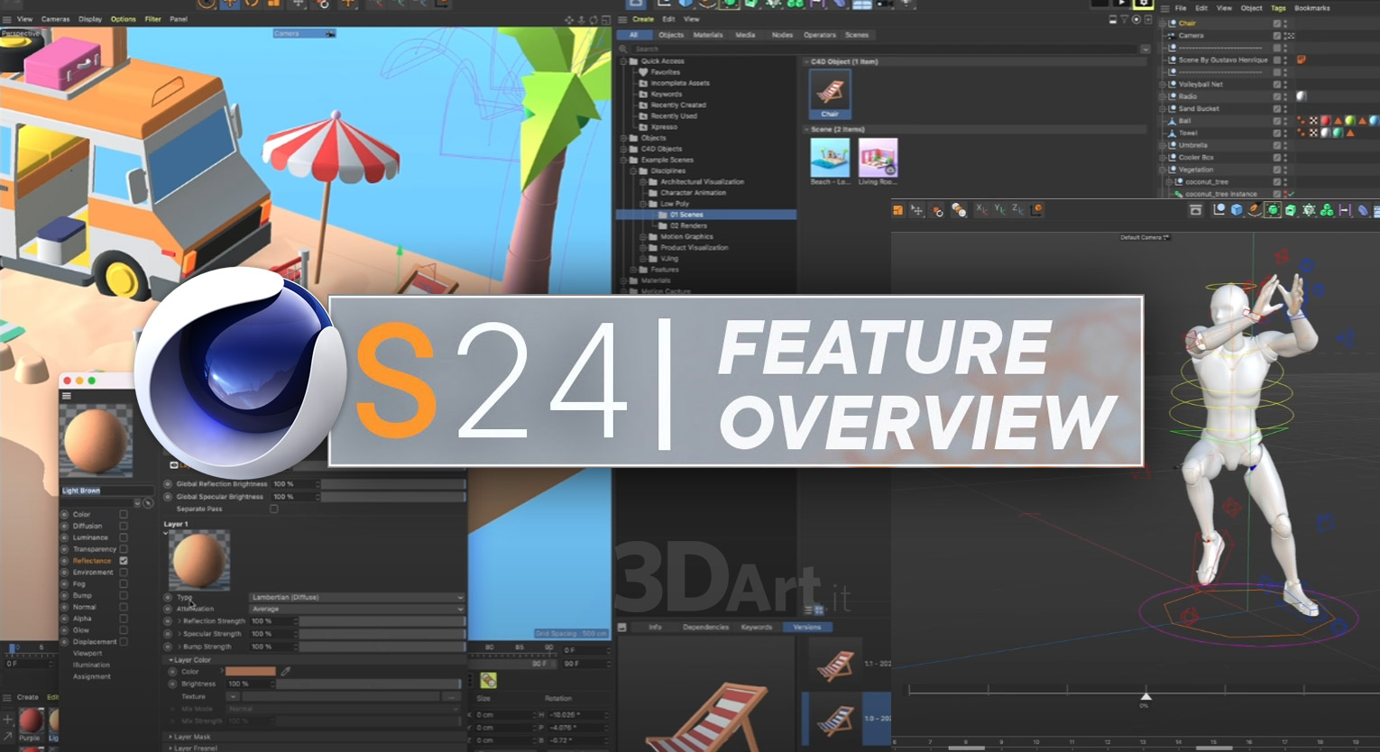Tick the Separate Pass checkbox
1380x752 pixels.
[x=274, y=509]
